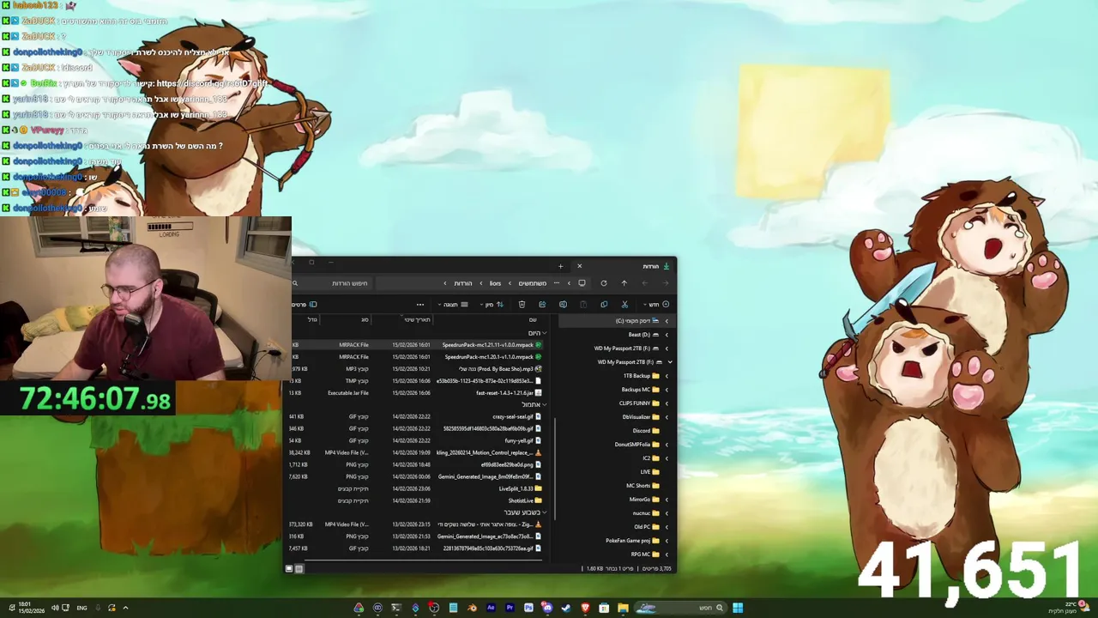
Task: Click the Copy icon in Explorer toolbar
Action: coord(604,305)
